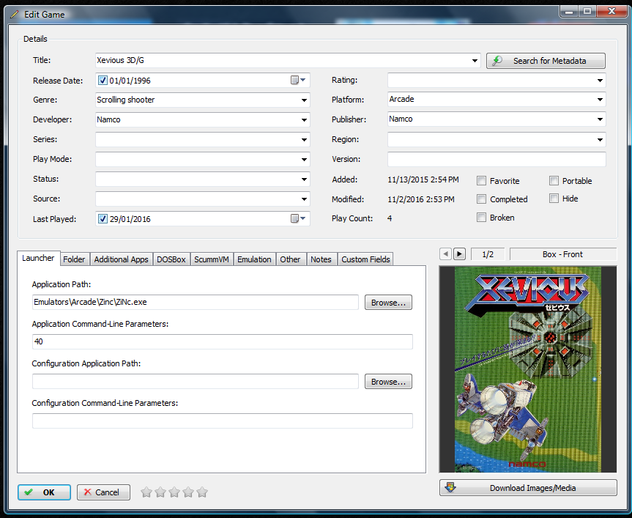
Task: Show next image with right arrow
Action: 459,254
